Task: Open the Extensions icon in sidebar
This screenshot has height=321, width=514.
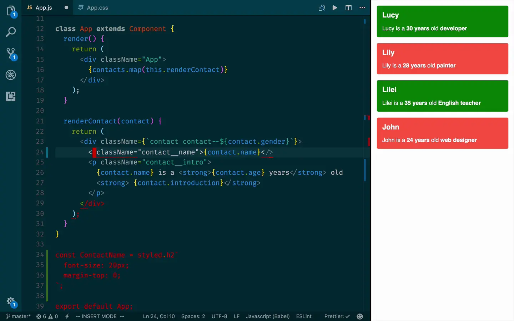Action: (11, 96)
